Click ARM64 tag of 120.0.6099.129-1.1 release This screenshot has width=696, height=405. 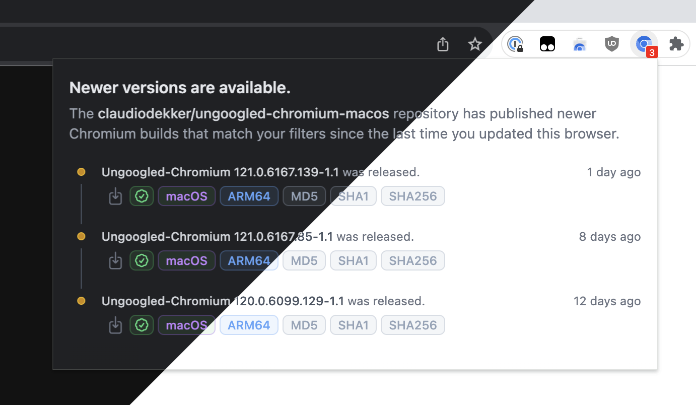[x=249, y=325]
